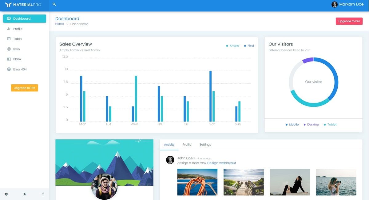
Task: Toggle the Ample series in Sales Overview legend
Action: coord(233,46)
